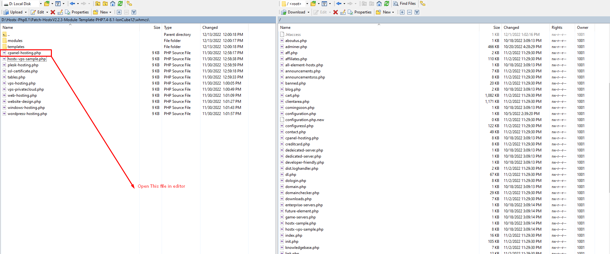Open the D: Local Disk drive dropdown
Image resolution: width=610 pixels, height=254 pixels.
[x=41, y=4]
